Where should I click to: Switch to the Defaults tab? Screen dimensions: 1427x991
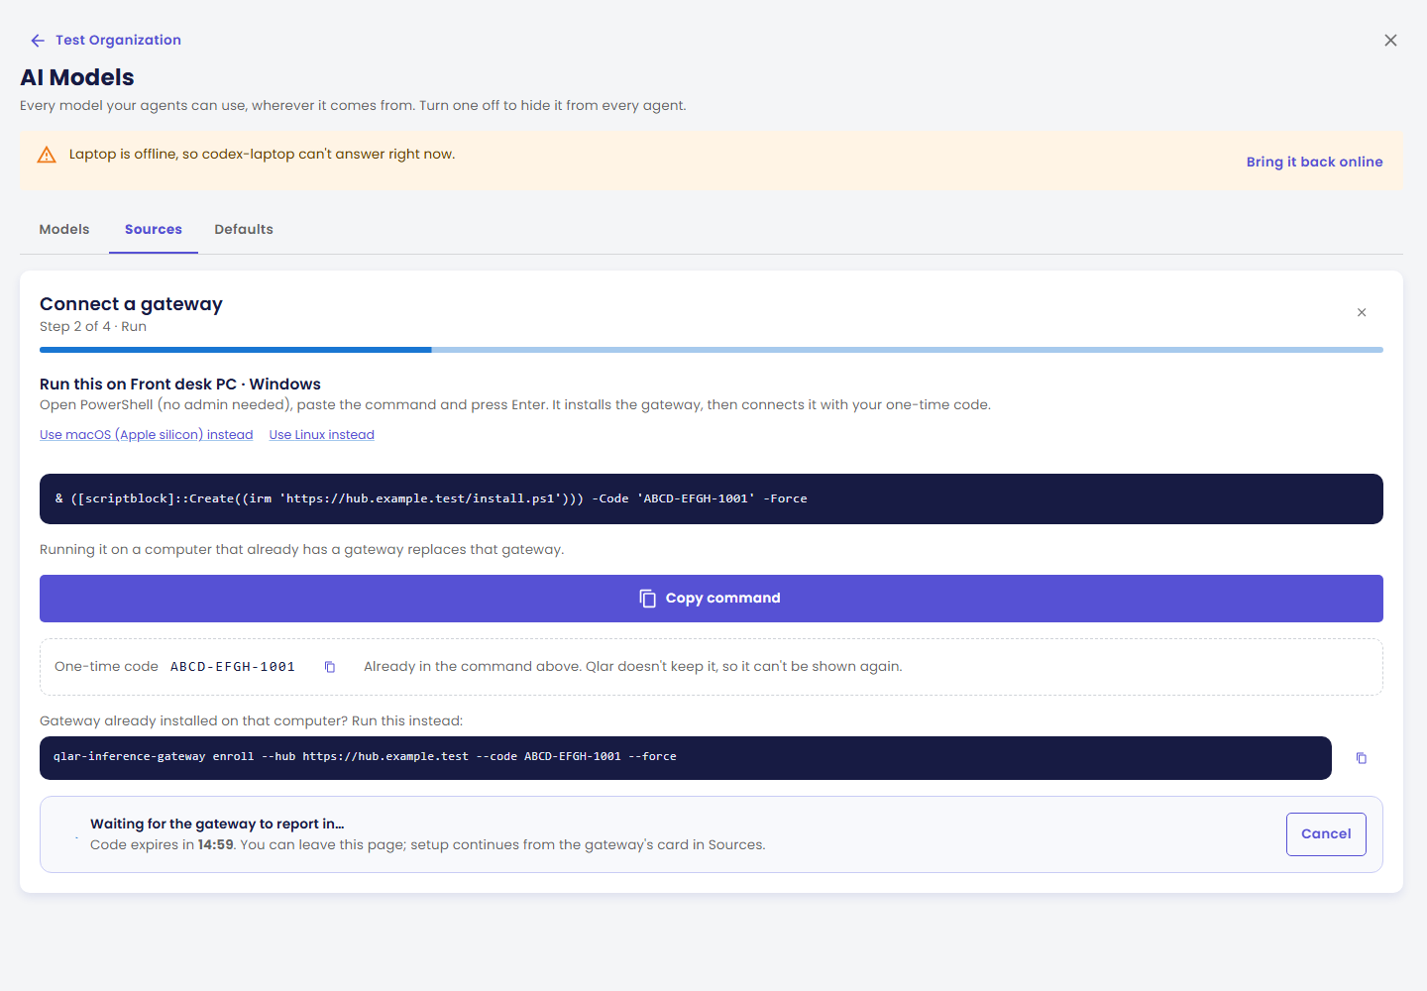244,230
